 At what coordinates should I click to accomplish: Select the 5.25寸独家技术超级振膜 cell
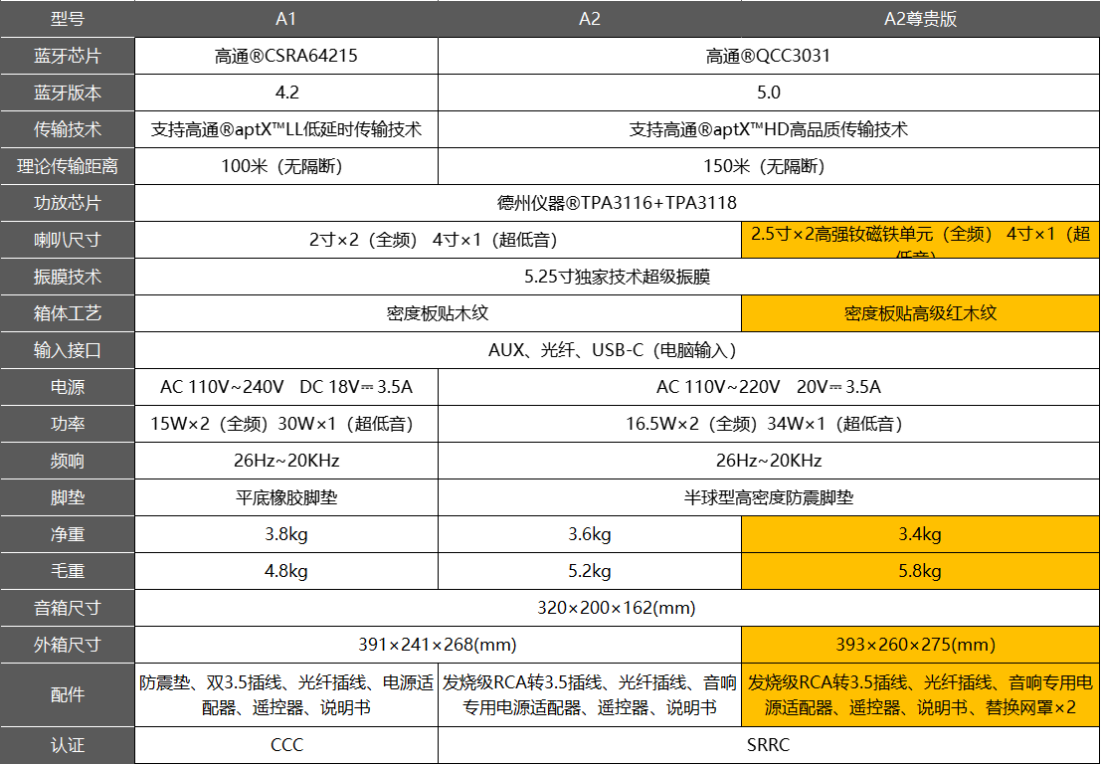[x=618, y=277]
